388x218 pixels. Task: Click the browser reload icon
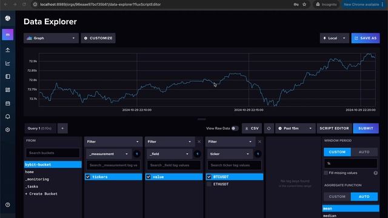[24, 4]
